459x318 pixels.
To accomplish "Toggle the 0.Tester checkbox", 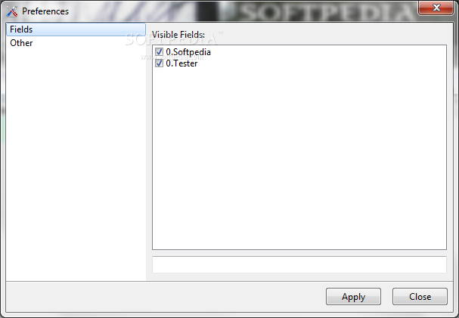I will tap(159, 63).
